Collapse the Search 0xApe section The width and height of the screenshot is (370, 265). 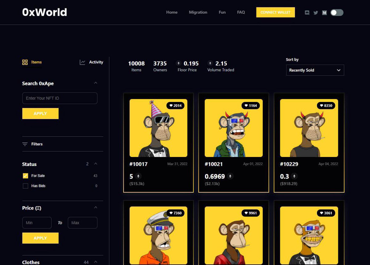(x=96, y=83)
